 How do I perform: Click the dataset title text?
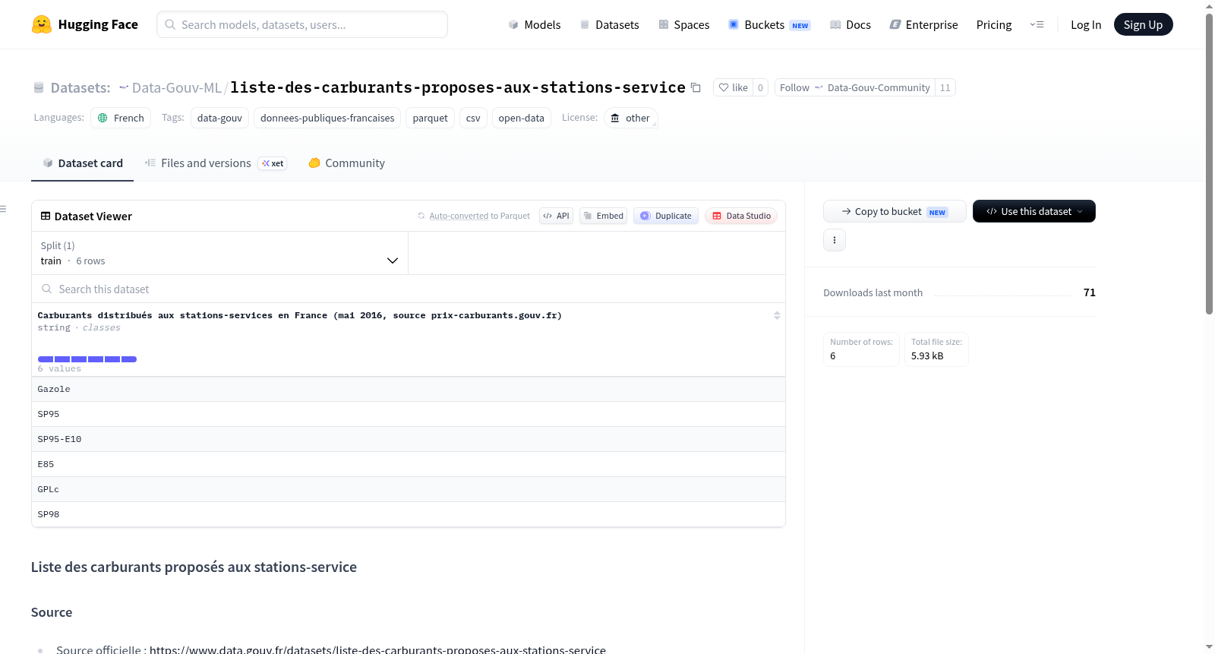click(x=458, y=87)
